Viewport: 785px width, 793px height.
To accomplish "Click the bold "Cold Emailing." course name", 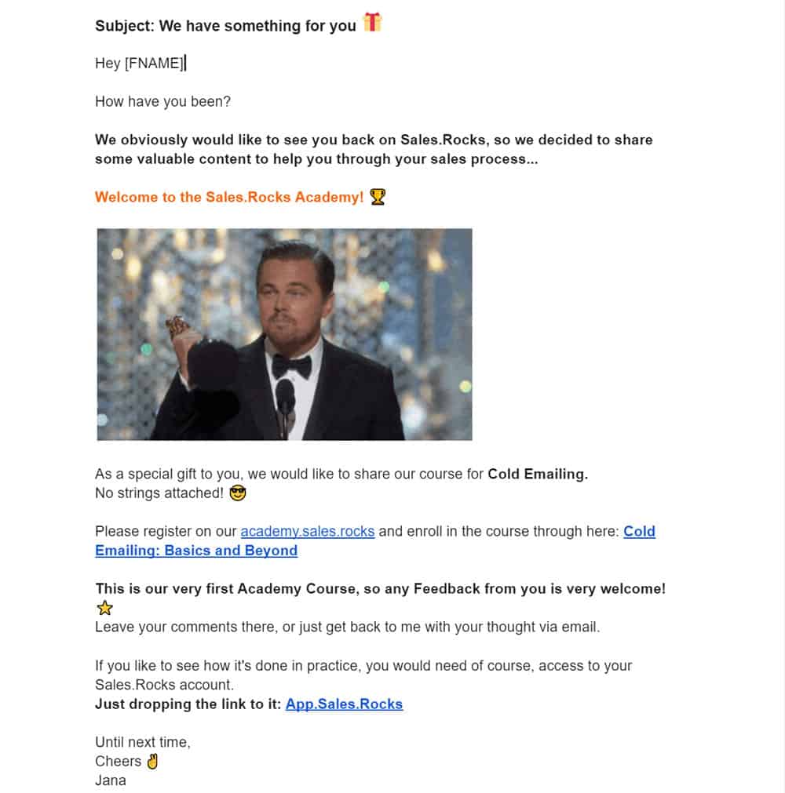I will 538,474.
